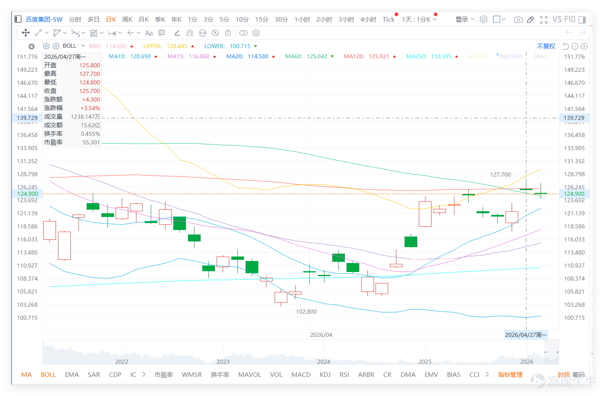Click the sync drawings icon

203,33
